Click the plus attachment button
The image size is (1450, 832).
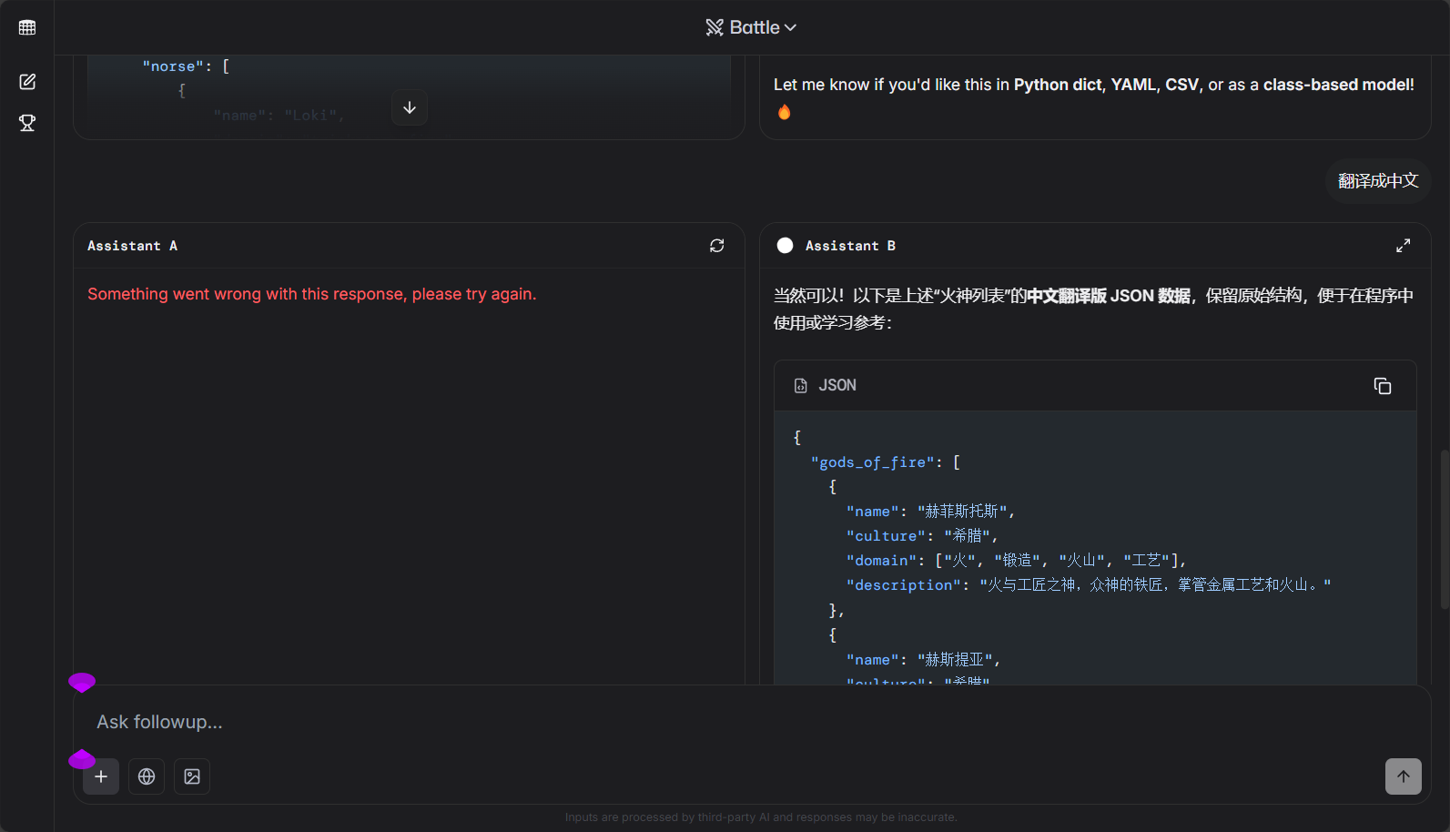coord(101,776)
